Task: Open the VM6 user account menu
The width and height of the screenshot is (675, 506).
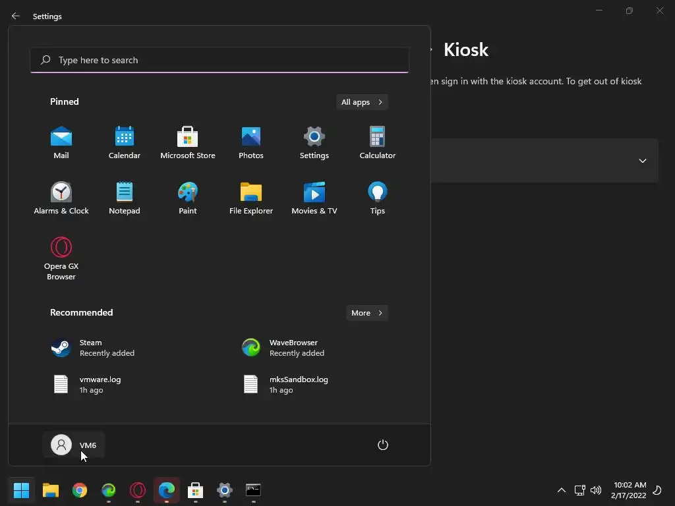Action: click(x=74, y=445)
